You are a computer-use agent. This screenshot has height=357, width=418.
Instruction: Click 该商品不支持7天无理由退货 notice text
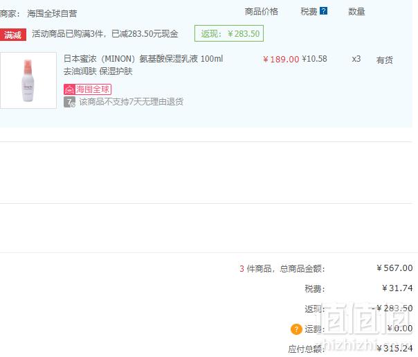131,102
